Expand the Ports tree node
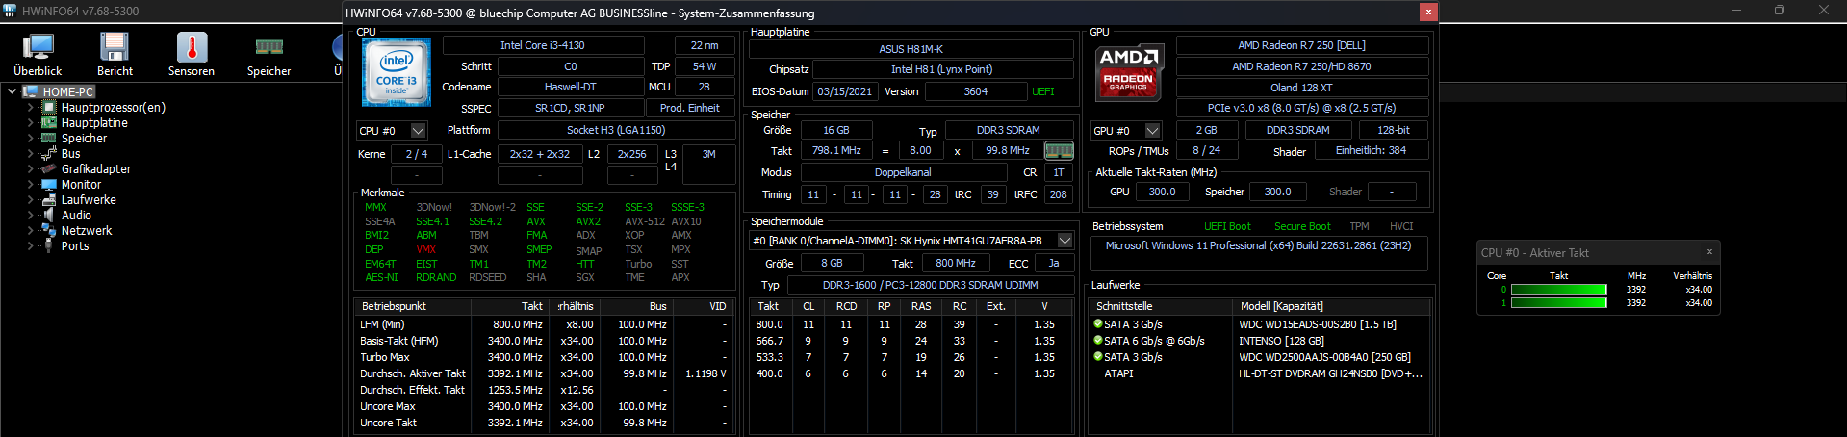Image resolution: width=1847 pixels, height=437 pixels. [x=30, y=246]
